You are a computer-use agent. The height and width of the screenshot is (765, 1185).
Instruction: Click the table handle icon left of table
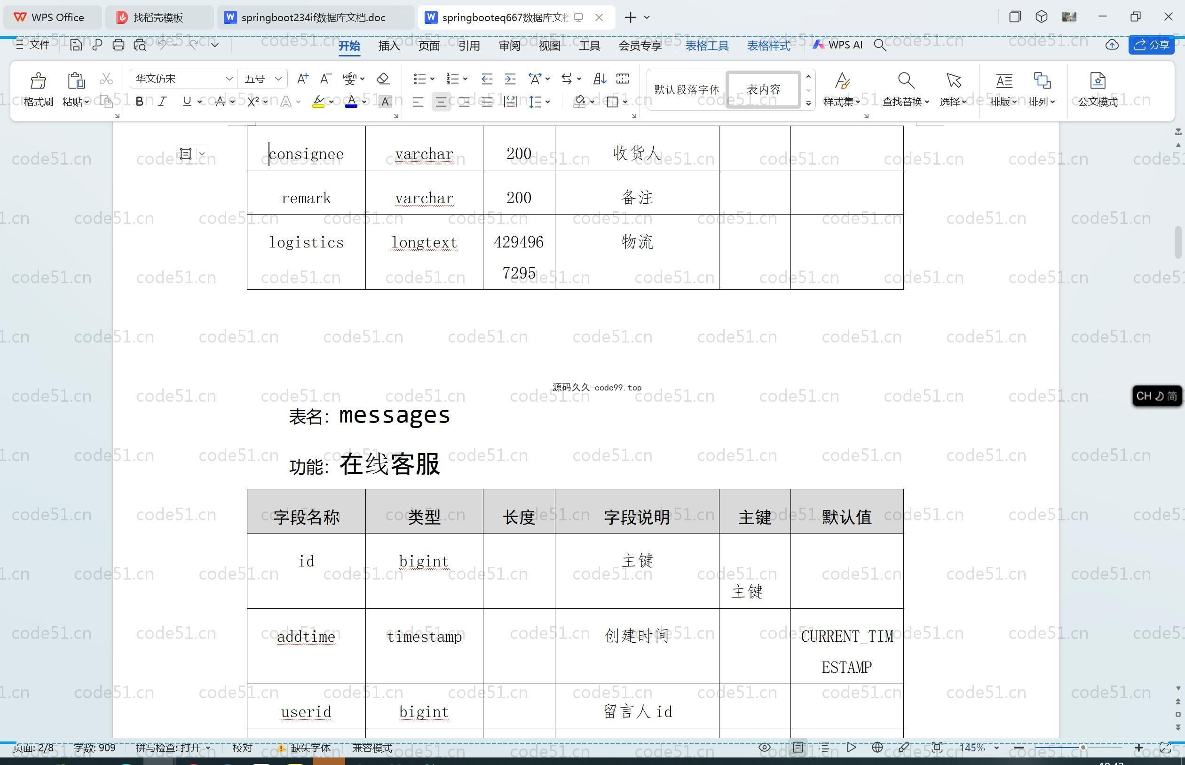pyautogui.click(x=185, y=153)
